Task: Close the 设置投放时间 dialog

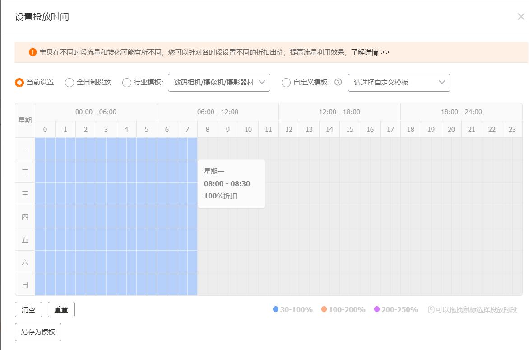Action: pyautogui.click(x=520, y=16)
